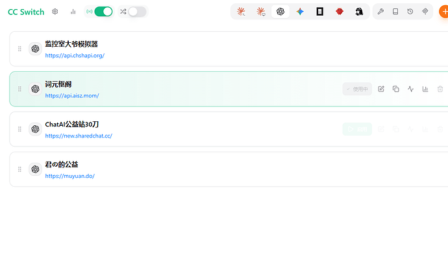The height and width of the screenshot is (275, 448).
Task: Switch to the Claude Code terminal app tab
Action: point(241,12)
